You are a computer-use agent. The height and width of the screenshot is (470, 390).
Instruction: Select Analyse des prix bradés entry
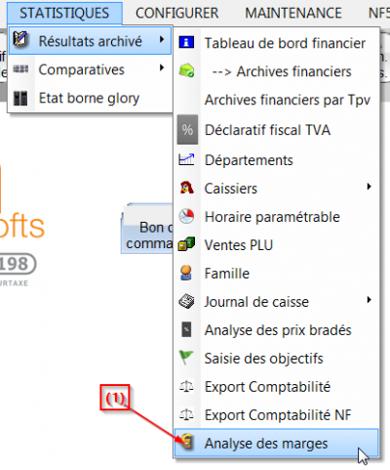(277, 330)
